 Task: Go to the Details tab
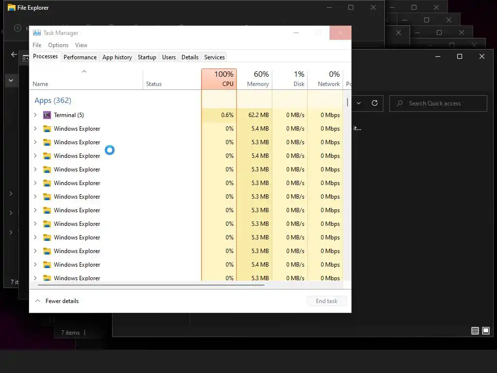click(x=190, y=57)
